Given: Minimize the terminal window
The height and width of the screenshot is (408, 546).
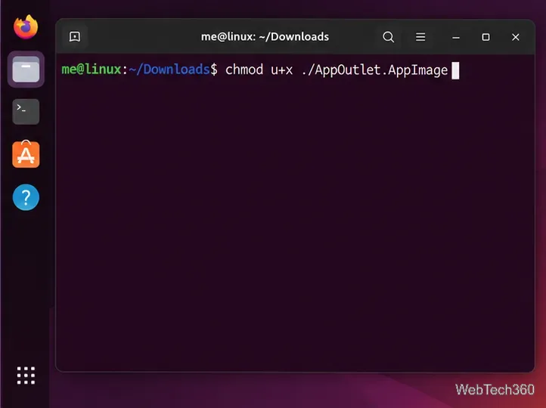Looking at the screenshot, I should pos(456,37).
